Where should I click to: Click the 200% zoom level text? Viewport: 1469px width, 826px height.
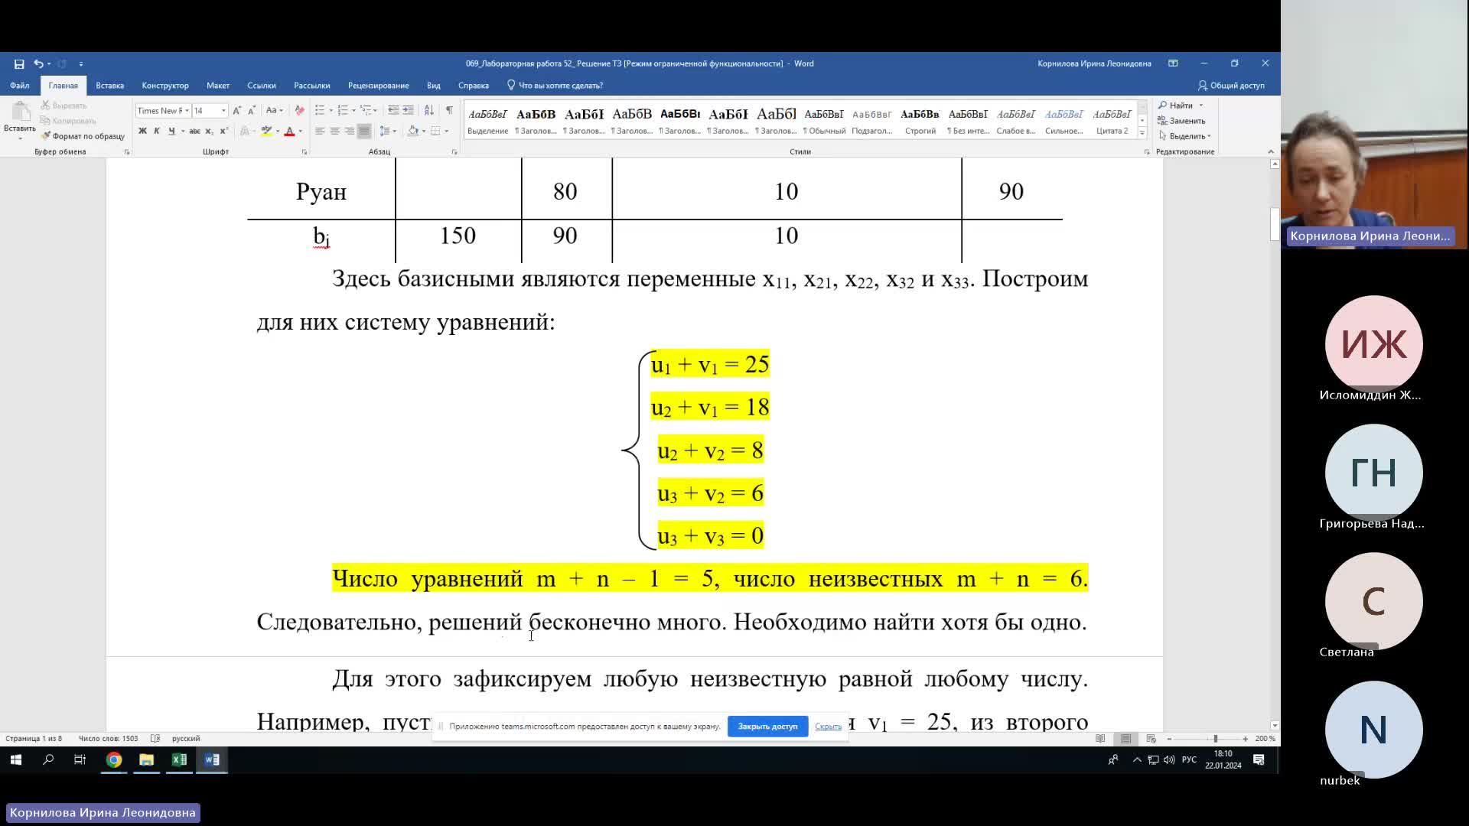tap(1265, 739)
